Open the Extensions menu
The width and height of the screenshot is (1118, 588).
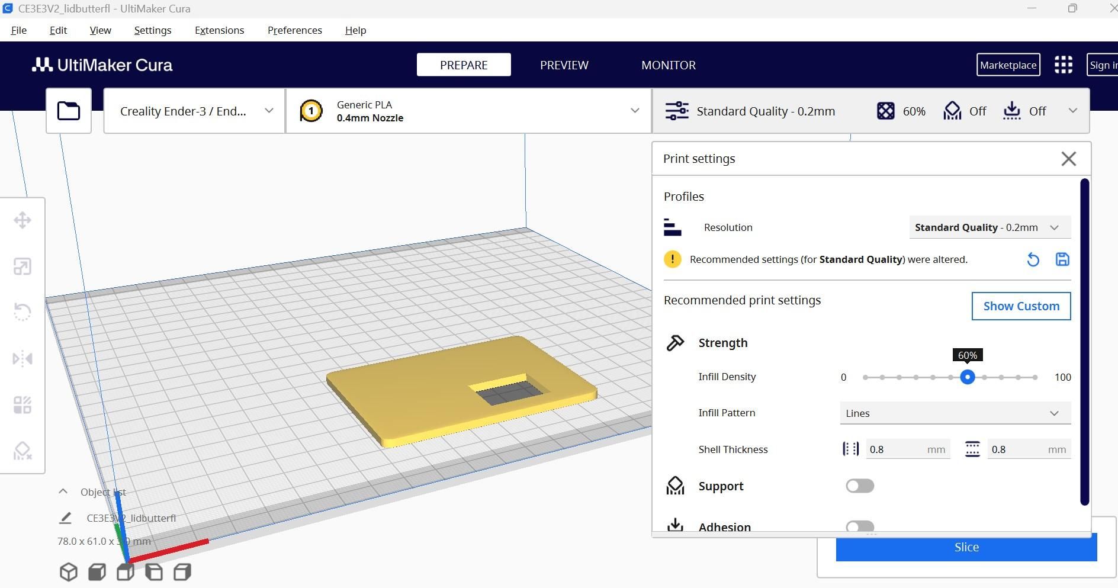tap(219, 30)
